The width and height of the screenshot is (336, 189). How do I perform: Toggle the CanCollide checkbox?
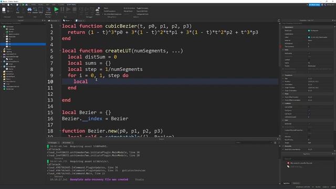(x=309, y=107)
